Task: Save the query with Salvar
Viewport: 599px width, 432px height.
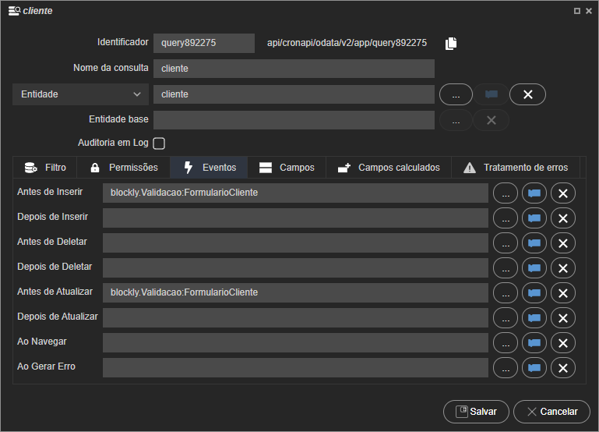Action: [476, 412]
